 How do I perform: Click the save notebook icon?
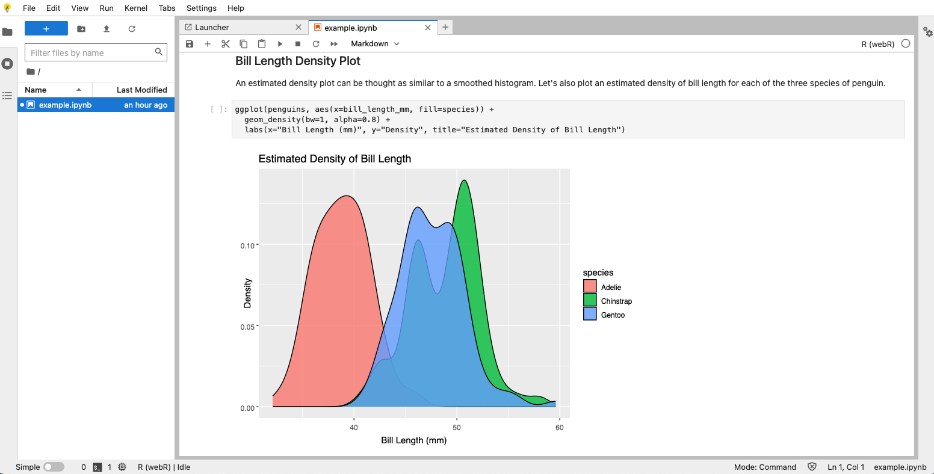[190, 44]
